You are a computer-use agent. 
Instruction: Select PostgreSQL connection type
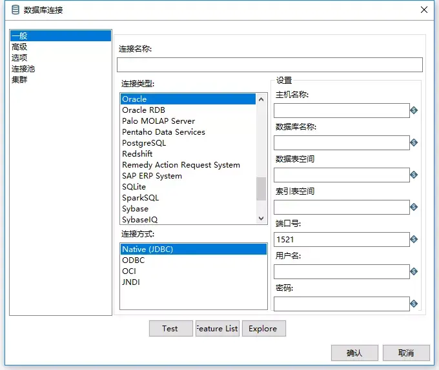[188, 143]
